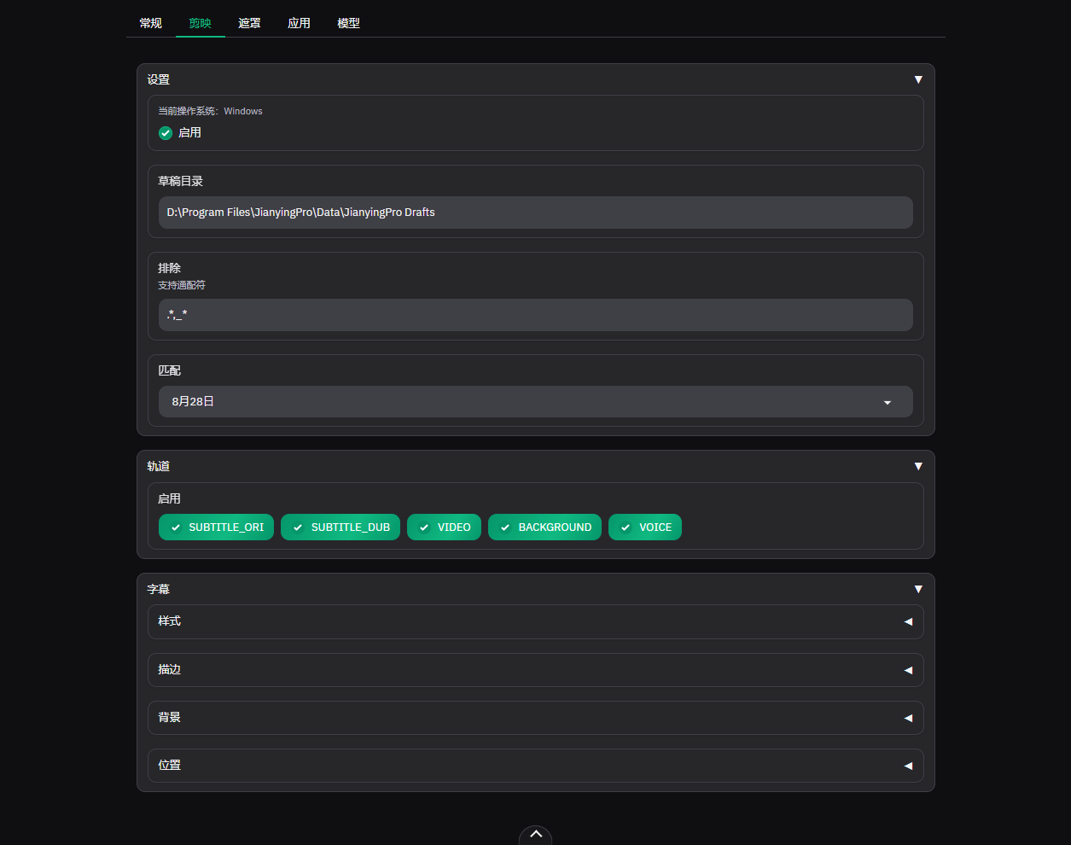Toggle the SUBTITLE_ORI track
1071x845 pixels.
(x=216, y=527)
